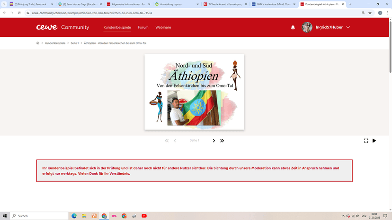
Task: Open the site information icon in address bar
Action: tap(28, 13)
